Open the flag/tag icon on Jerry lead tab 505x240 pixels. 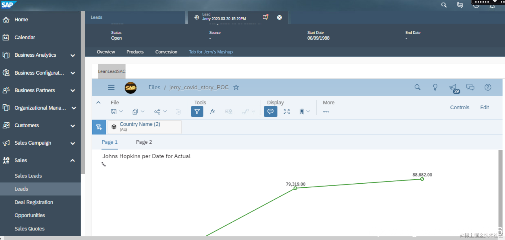[x=265, y=17]
